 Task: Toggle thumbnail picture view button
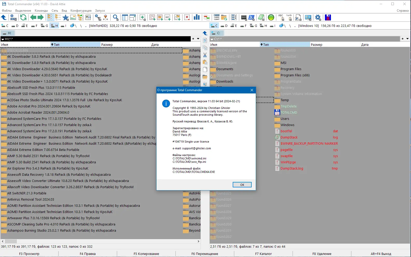coord(73,18)
